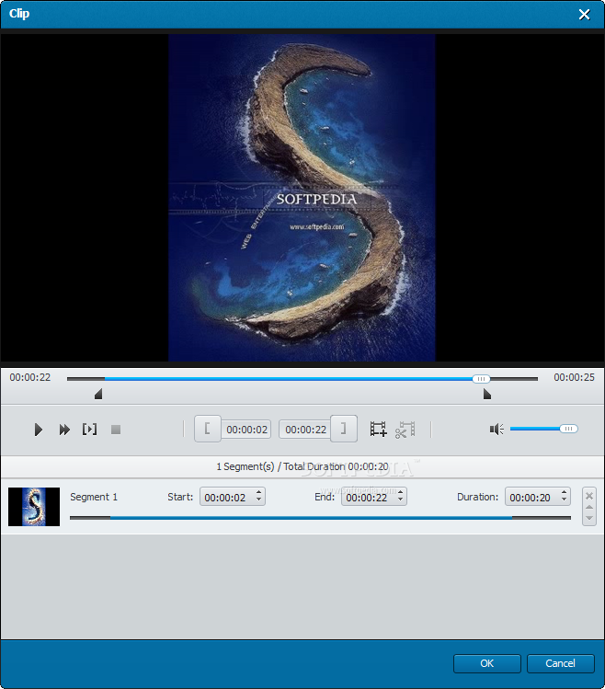Click the Total Duration 00:00:20 summary text
The height and width of the screenshot is (689, 605).
(336, 466)
